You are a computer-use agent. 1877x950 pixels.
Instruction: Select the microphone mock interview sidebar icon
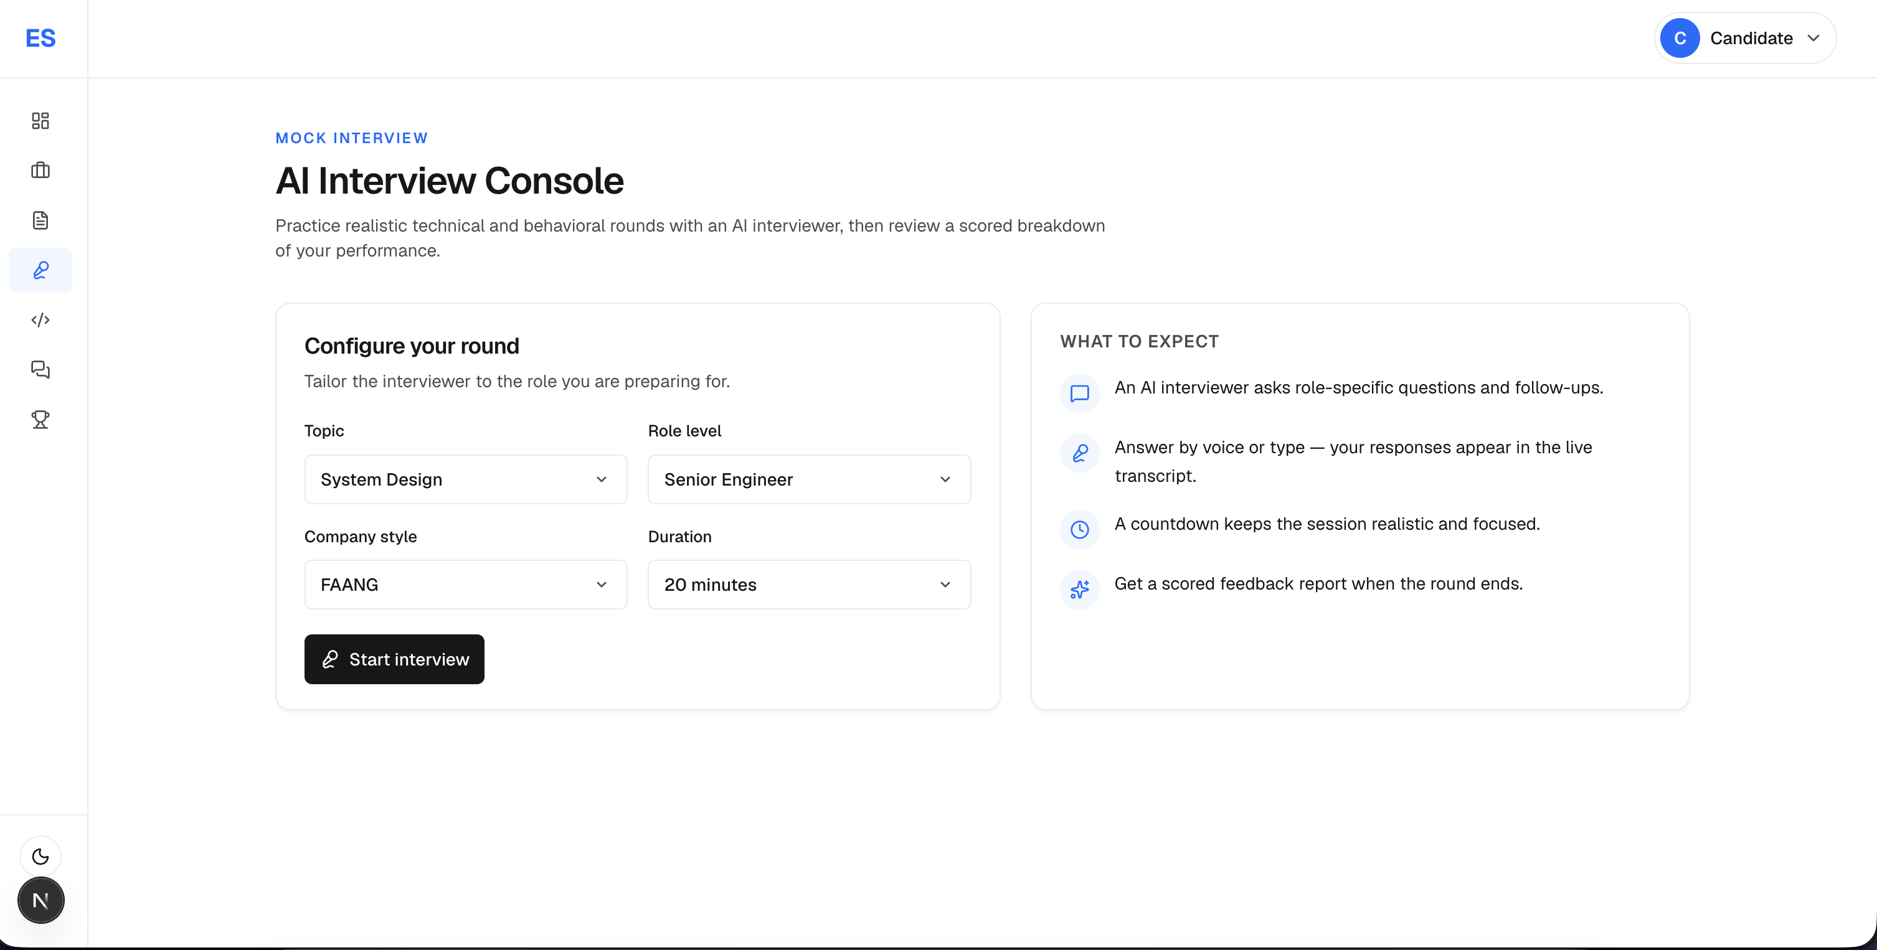(x=41, y=270)
